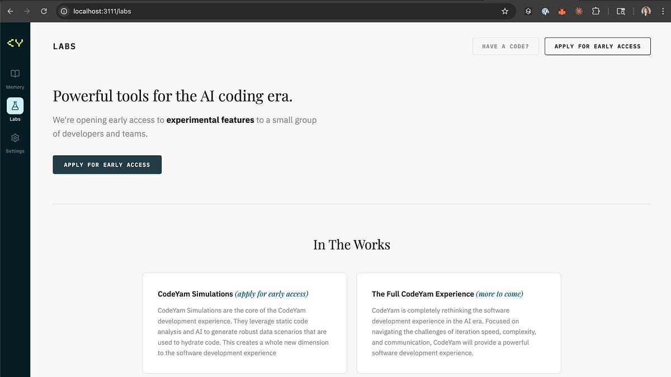Image resolution: width=671 pixels, height=377 pixels.
Task: Open the MetaMask fox extension icon
Action: (562, 11)
